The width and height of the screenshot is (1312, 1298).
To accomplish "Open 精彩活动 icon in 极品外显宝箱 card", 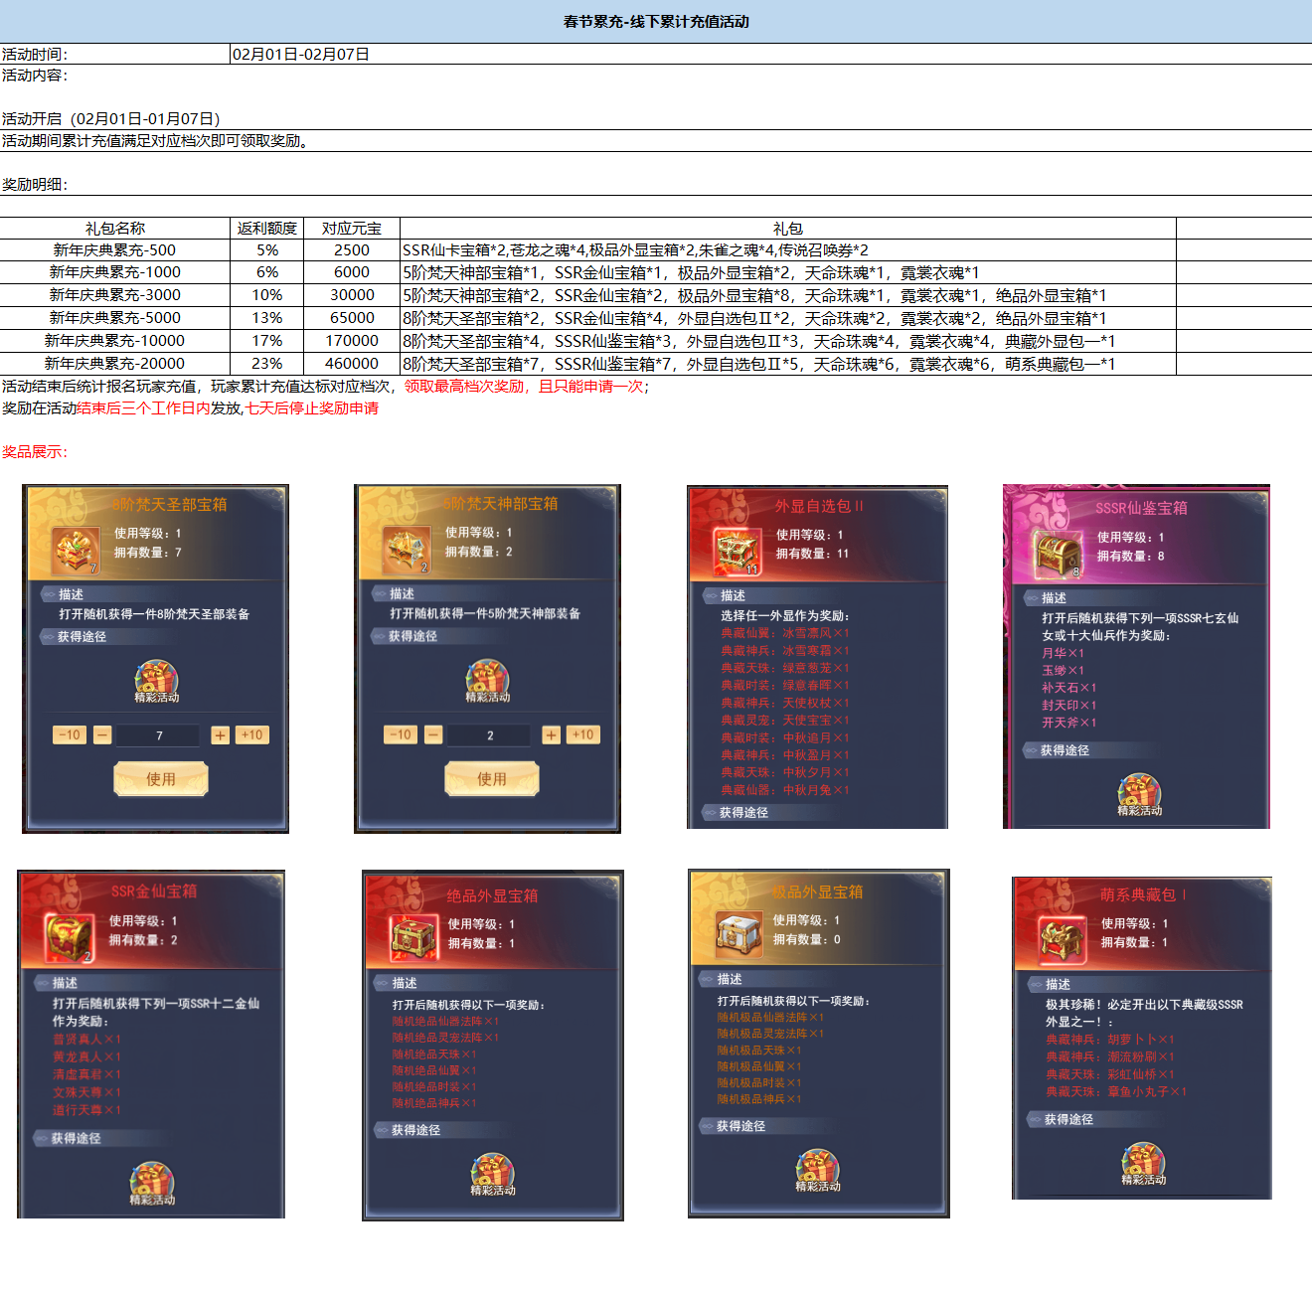I will [818, 1171].
